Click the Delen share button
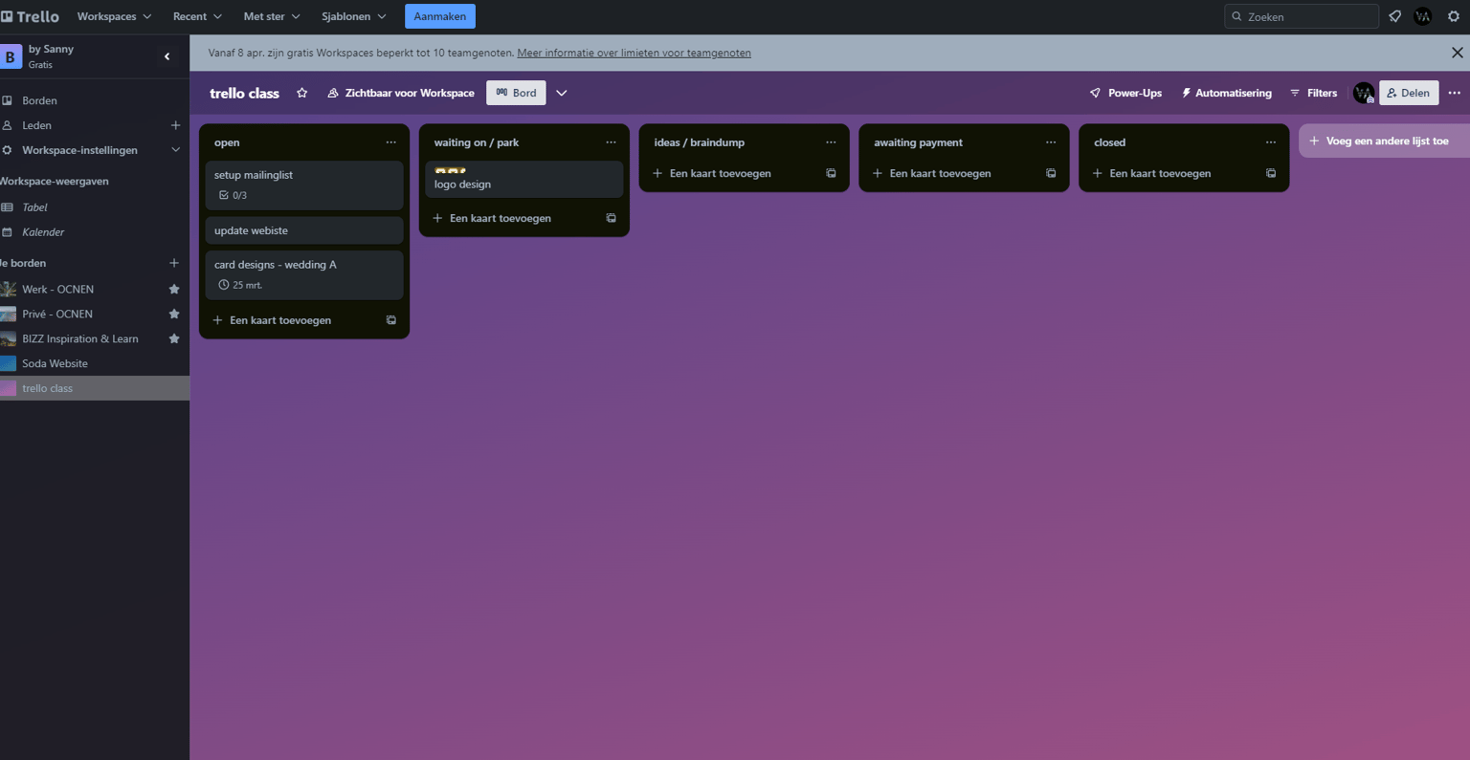 pos(1409,93)
